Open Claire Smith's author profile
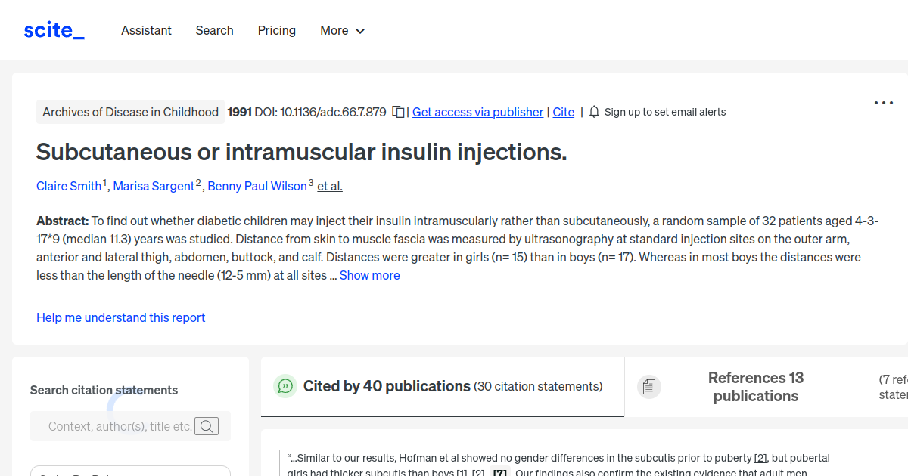908x476 pixels. (68, 186)
